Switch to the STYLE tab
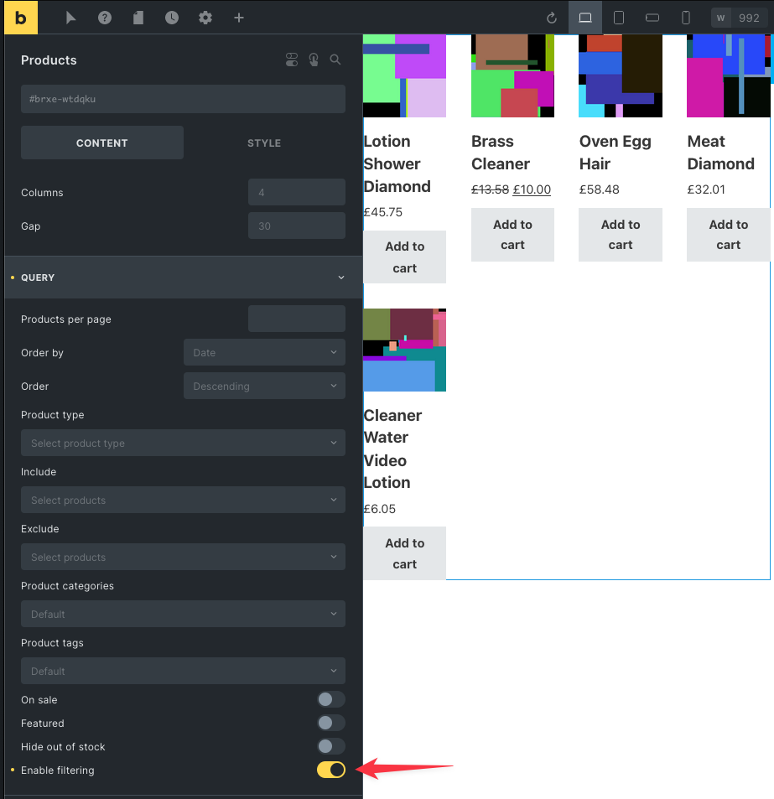774x799 pixels. (264, 143)
